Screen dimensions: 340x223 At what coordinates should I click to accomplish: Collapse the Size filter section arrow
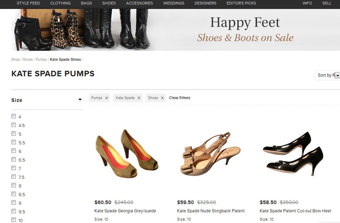[x=80, y=100]
